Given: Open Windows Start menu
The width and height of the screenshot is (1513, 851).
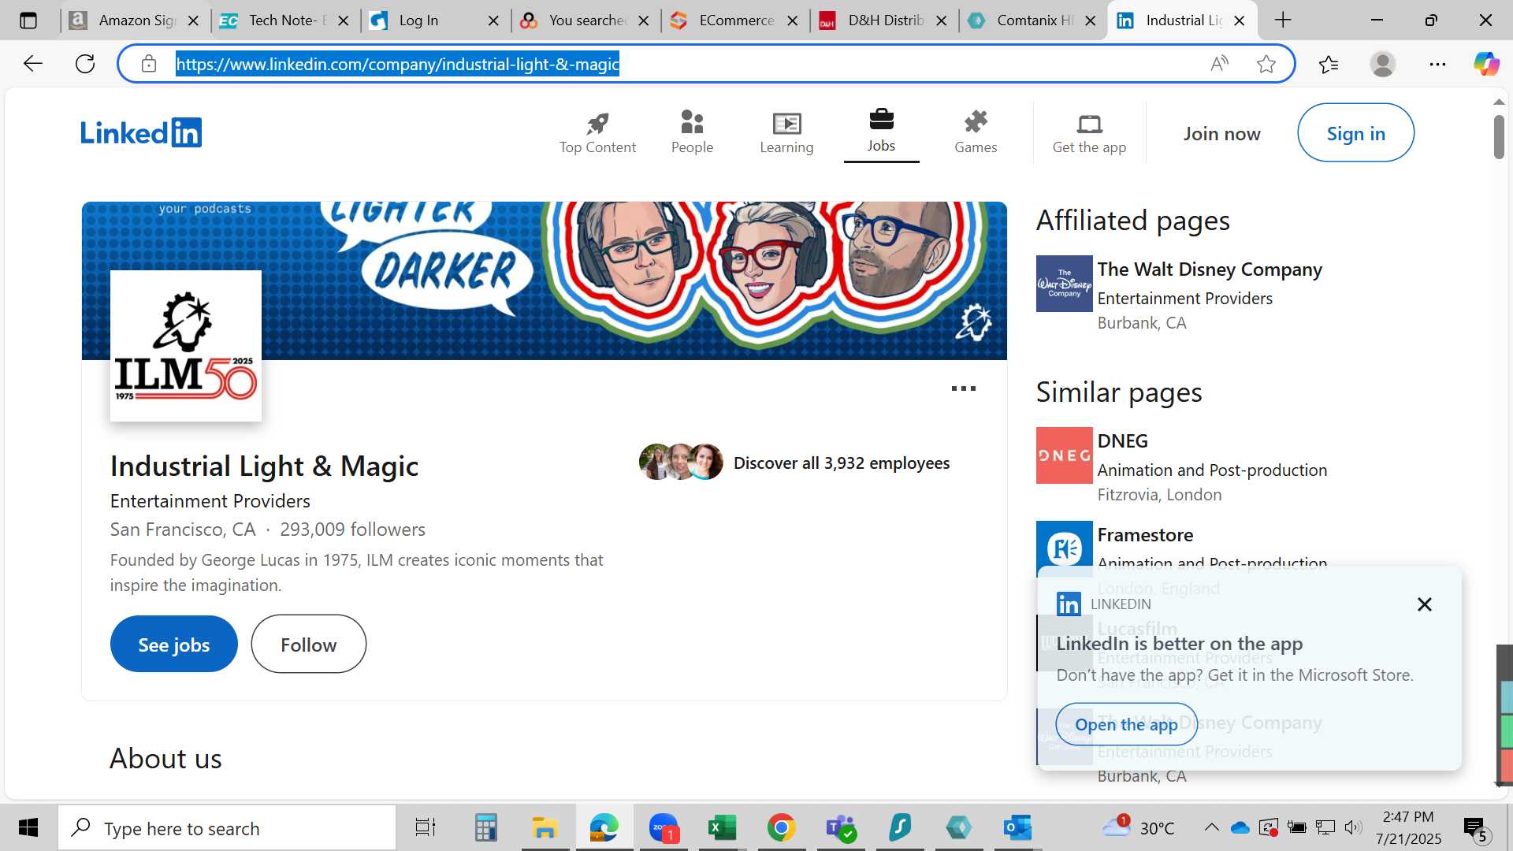Looking at the screenshot, I should 28,827.
